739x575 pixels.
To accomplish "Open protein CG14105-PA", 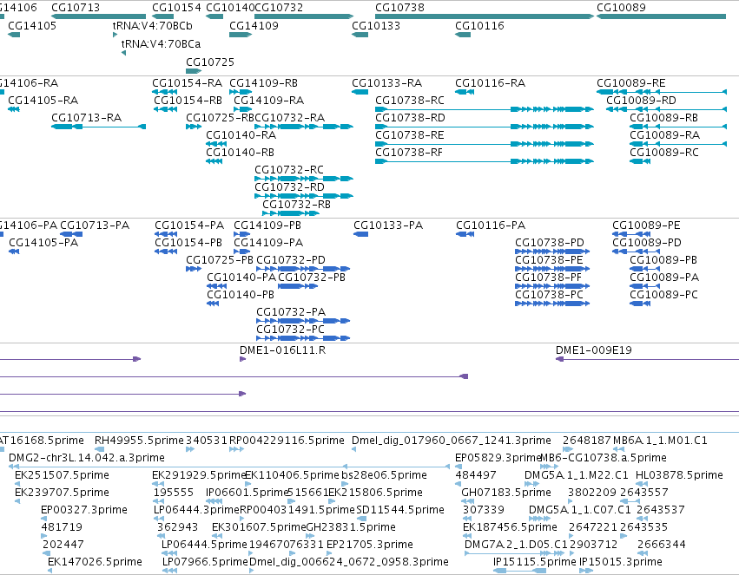I will coord(43,243).
